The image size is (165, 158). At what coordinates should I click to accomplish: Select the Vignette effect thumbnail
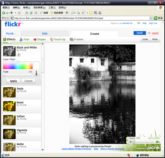click(x=9, y=134)
